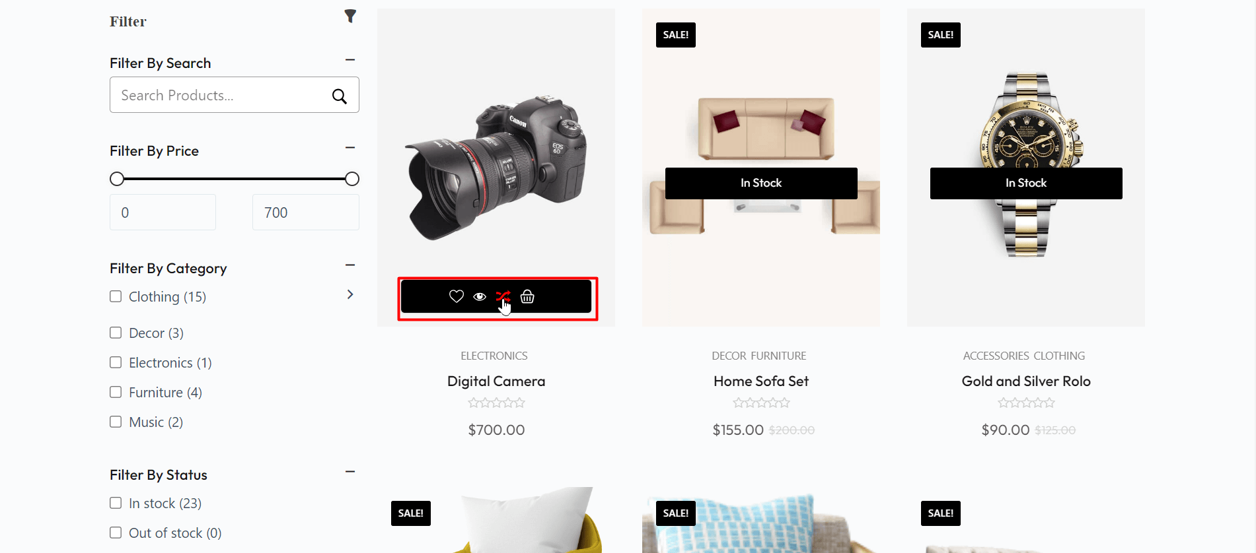Check the Electronics category checkbox
This screenshot has height=553, width=1256.
point(116,362)
